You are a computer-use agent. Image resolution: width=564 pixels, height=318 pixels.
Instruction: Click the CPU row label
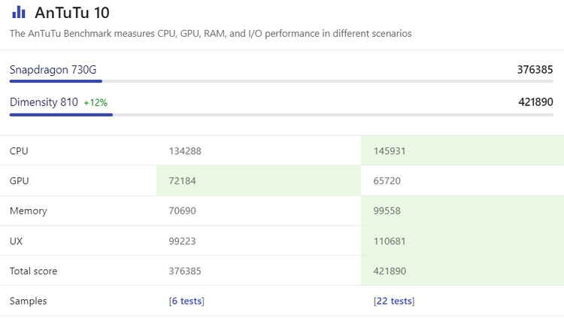[x=19, y=150]
